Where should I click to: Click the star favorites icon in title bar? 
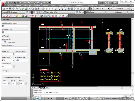[112, 3]
